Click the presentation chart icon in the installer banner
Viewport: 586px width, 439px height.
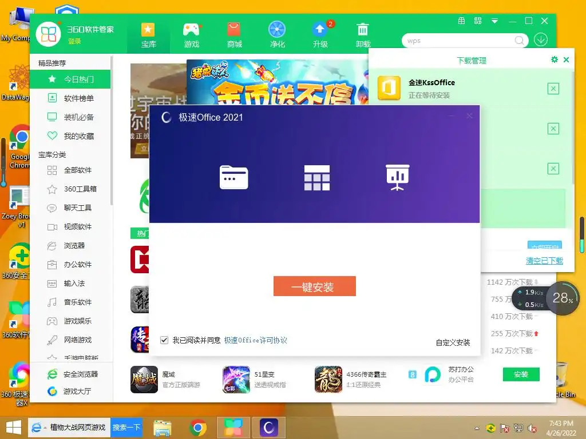pos(398,177)
